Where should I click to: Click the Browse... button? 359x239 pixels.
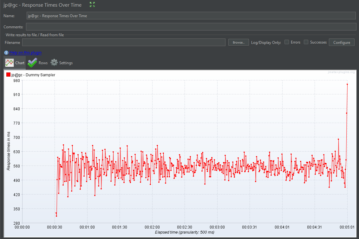pos(238,43)
